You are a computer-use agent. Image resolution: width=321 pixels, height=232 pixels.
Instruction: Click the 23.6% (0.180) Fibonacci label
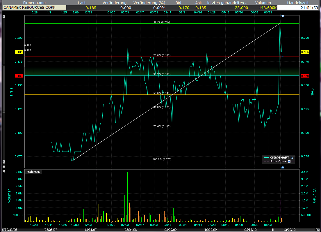coord(162,55)
